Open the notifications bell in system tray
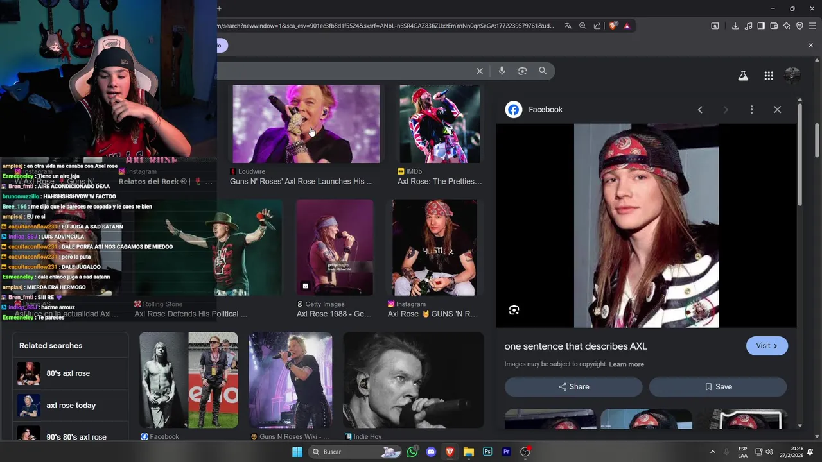Screen dimensions: 822x462 click(810, 452)
